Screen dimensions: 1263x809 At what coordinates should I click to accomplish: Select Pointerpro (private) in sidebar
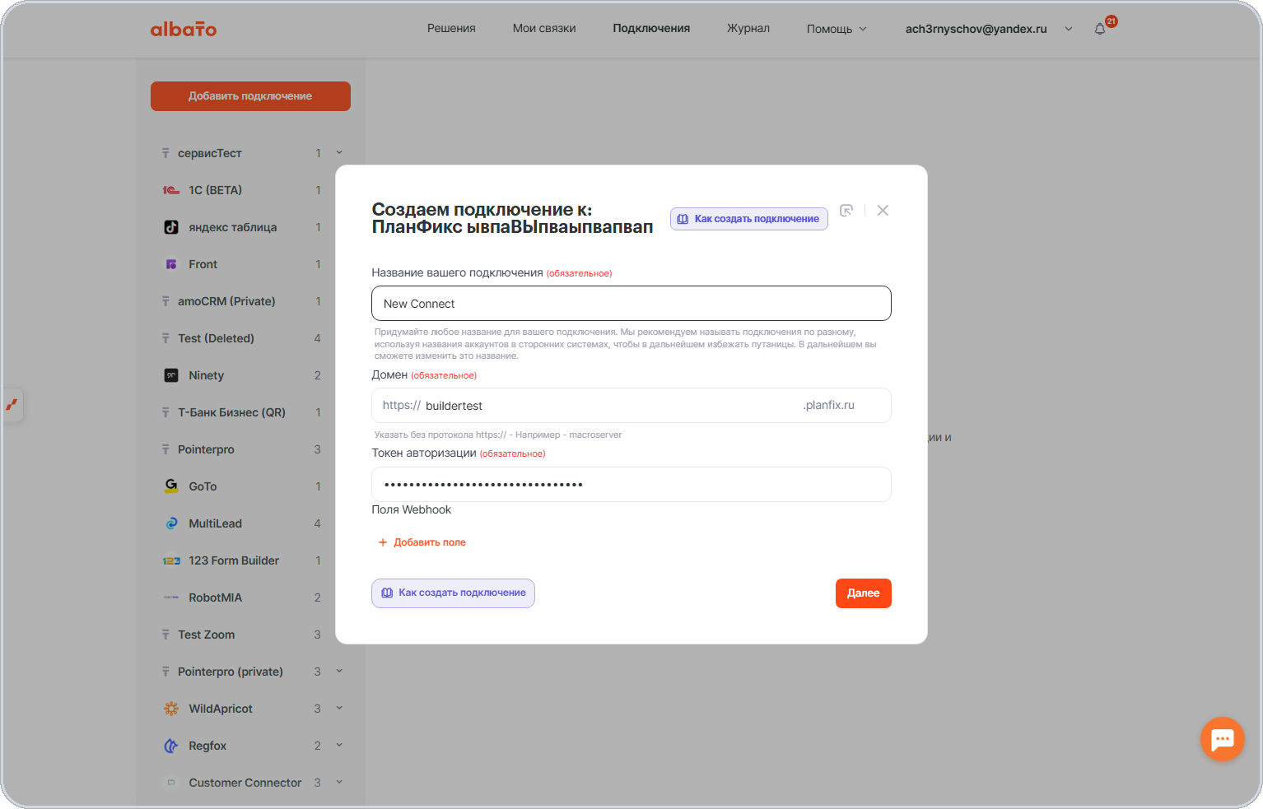(x=231, y=672)
